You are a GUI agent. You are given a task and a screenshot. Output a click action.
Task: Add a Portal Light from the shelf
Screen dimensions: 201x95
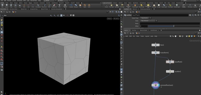[x=170, y=6]
